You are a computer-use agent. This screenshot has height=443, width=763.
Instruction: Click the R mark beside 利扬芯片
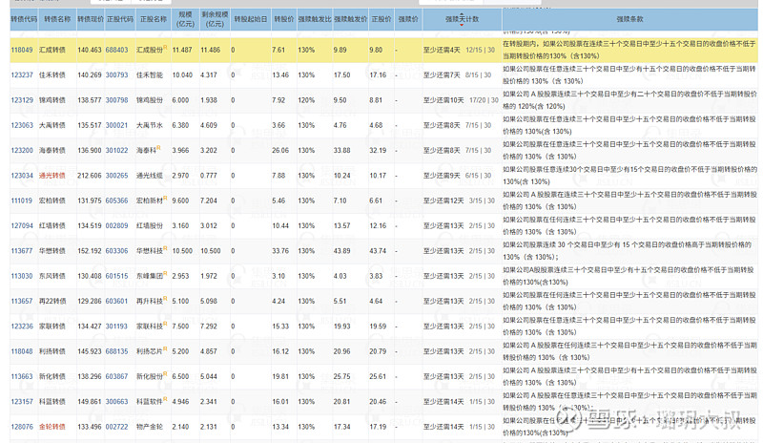point(165,348)
